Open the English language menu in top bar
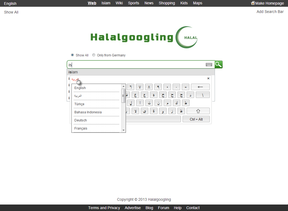Screen dimensions: 288x211 pyautogui.click(x=10, y=4)
